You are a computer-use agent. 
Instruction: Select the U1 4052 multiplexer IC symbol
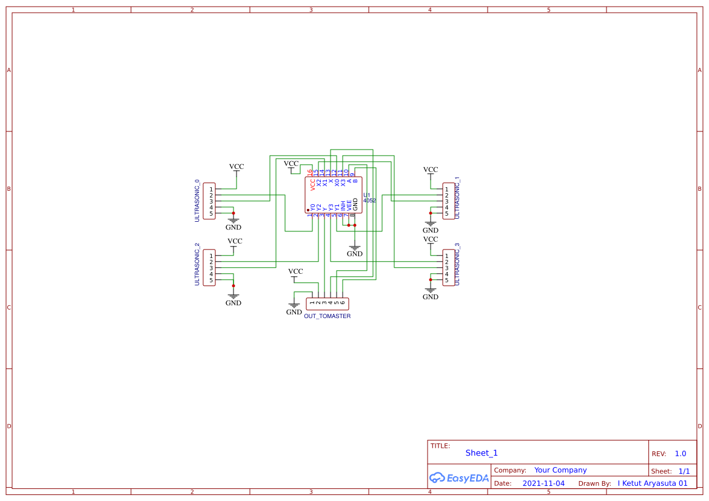332,194
